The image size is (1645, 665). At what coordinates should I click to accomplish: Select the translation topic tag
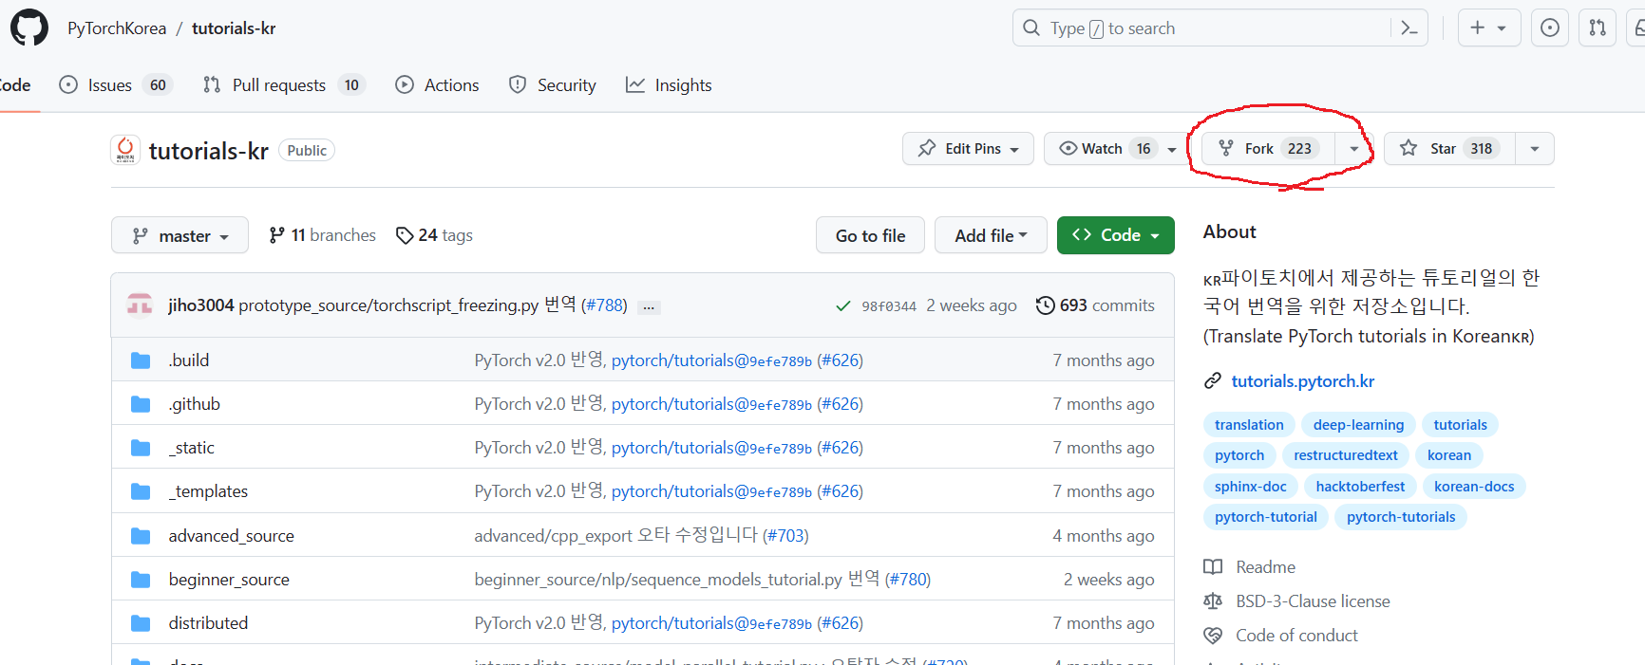tap(1249, 425)
